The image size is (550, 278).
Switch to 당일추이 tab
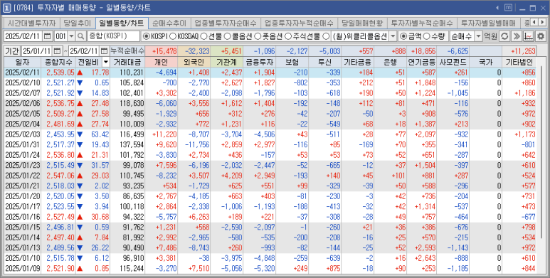coord(78,23)
